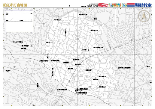This screenshot has height=109, width=155.
Task: Click the 多摩川緑地公園 map label
Action: click(x=62, y=90)
